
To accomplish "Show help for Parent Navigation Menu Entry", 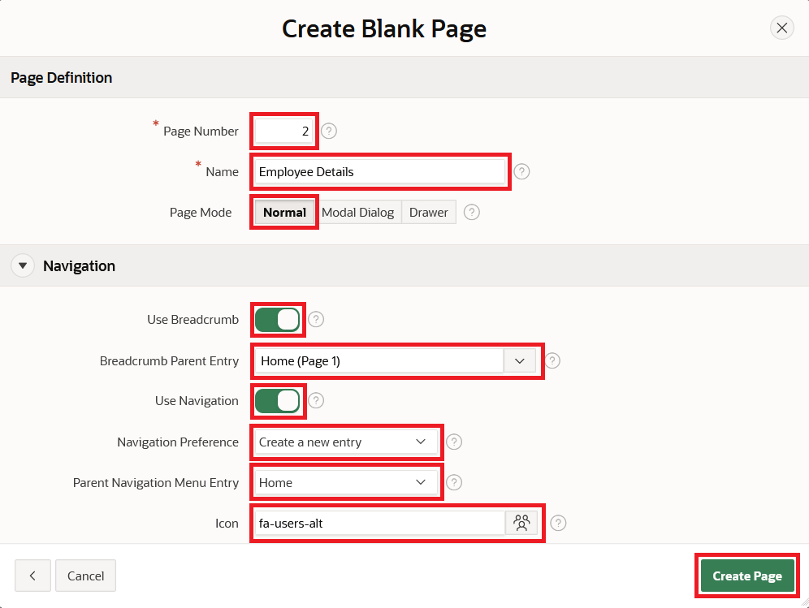I will (453, 483).
